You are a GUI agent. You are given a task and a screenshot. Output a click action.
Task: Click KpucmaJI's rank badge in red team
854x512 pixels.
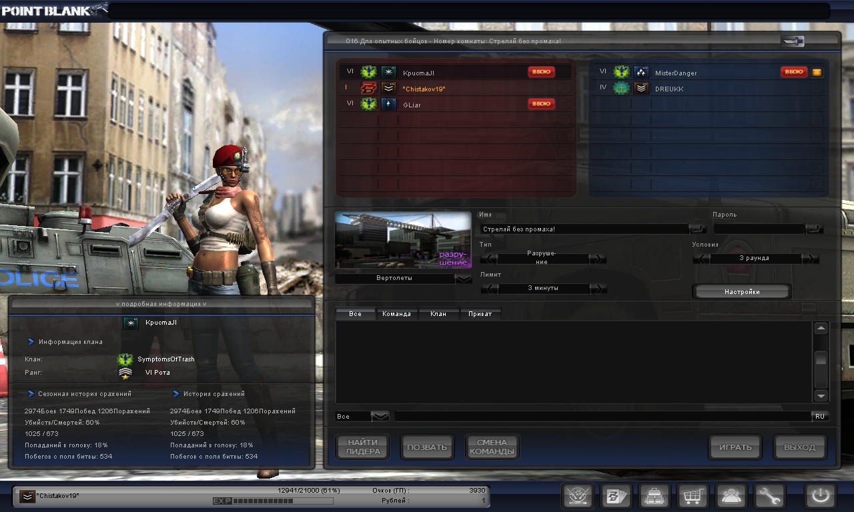(389, 72)
